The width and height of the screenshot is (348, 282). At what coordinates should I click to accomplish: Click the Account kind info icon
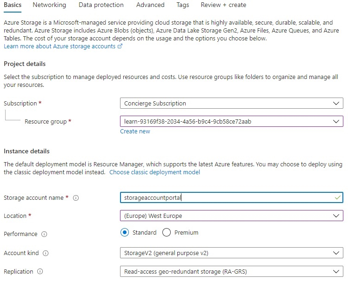[46, 253]
